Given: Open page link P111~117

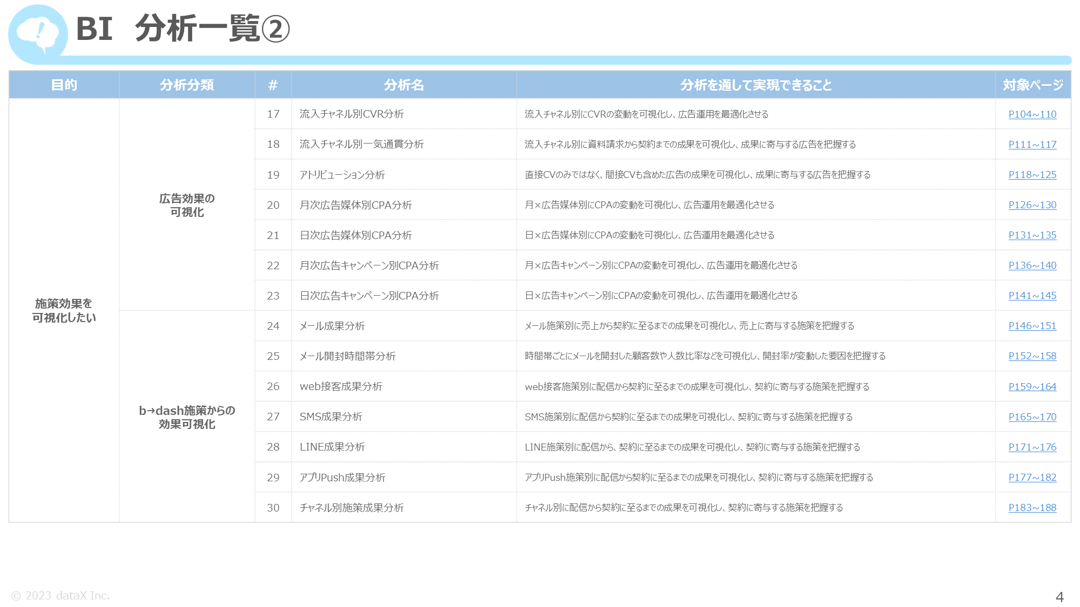Looking at the screenshot, I should coord(1032,145).
